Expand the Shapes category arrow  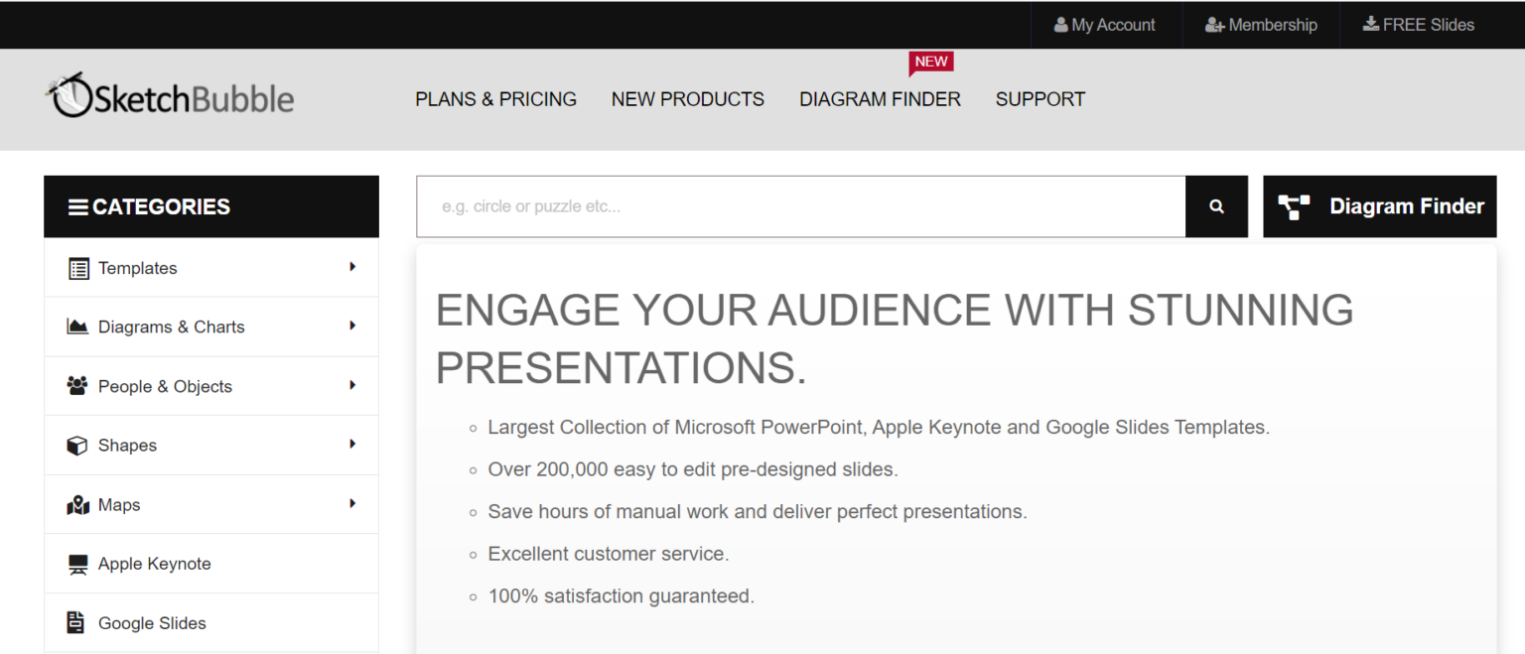[352, 445]
